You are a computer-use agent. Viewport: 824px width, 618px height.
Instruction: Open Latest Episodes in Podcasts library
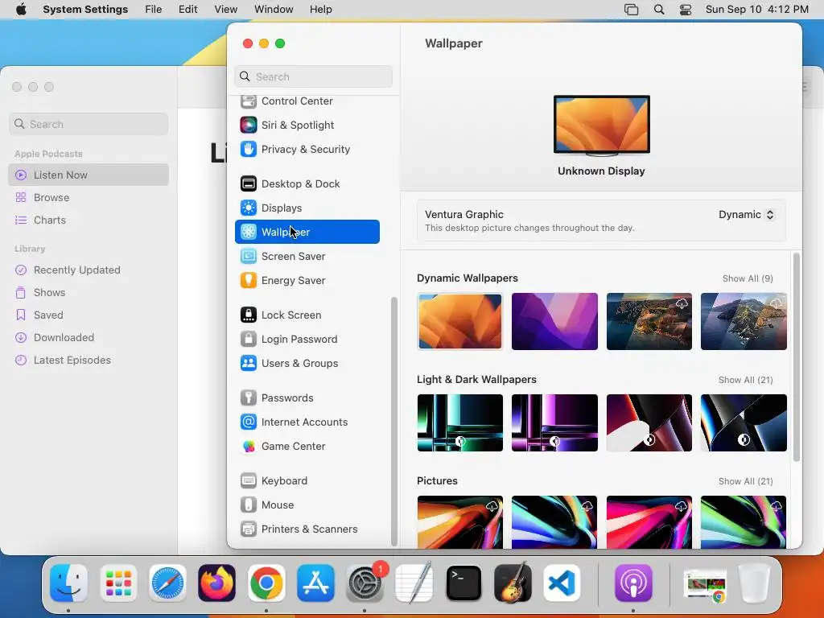tap(89, 360)
